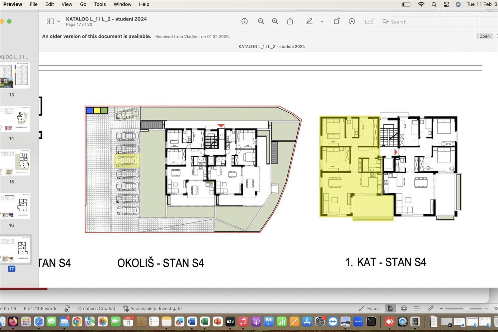Open the Go menu

tap(83, 4)
